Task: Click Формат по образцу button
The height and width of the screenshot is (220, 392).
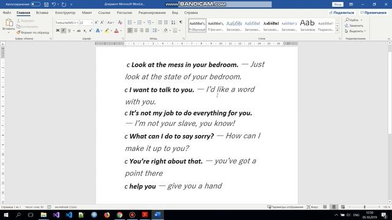Action: pyautogui.click(x=32, y=32)
